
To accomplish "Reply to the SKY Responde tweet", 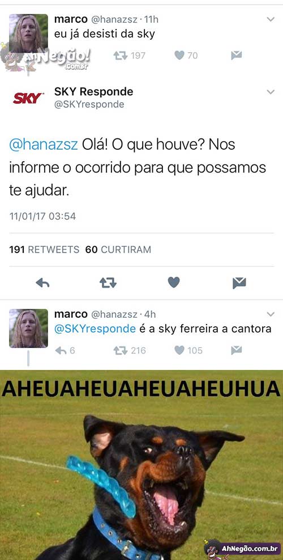I will [x=42, y=283].
